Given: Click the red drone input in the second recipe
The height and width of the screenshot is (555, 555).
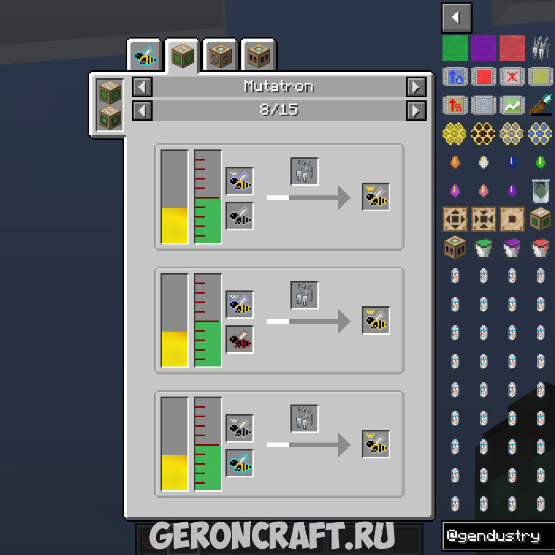Looking at the screenshot, I should (240, 340).
